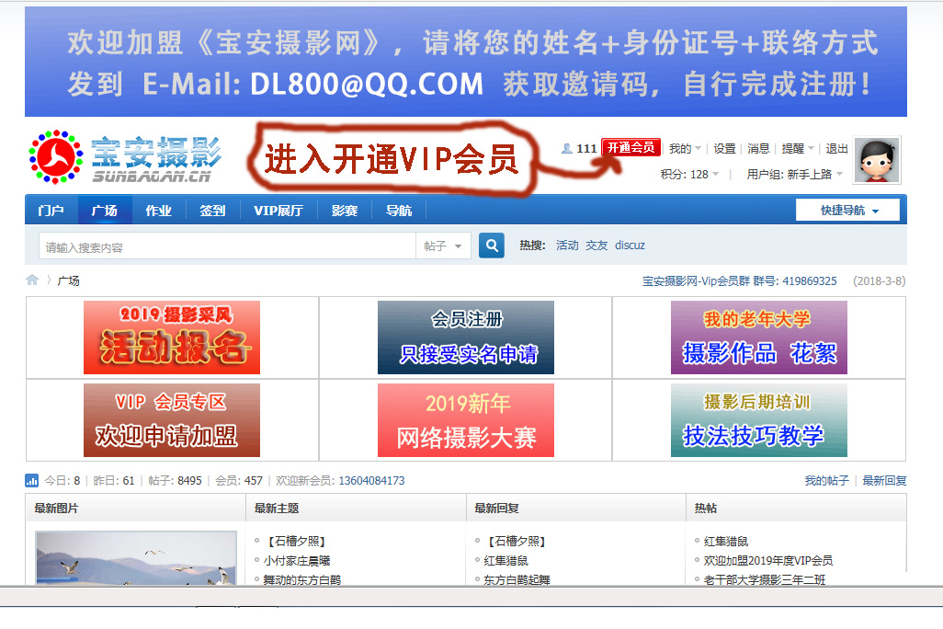Screen dimensions: 943x629
Task: Focus the 请输入搜索内容 search field
Action: (227, 246)
